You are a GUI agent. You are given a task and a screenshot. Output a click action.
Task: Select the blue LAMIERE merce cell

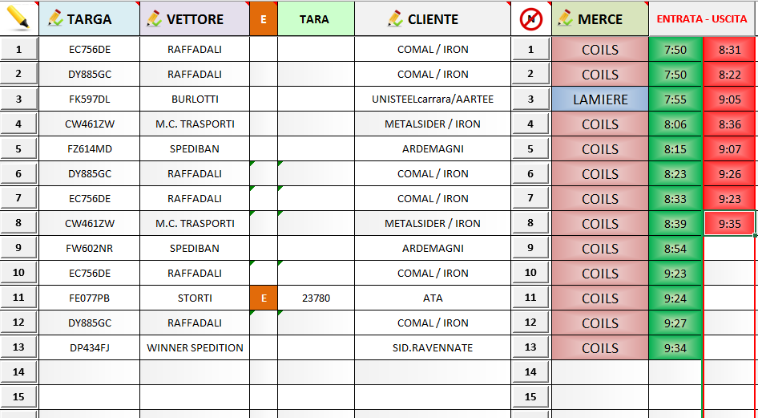point(600,99)
